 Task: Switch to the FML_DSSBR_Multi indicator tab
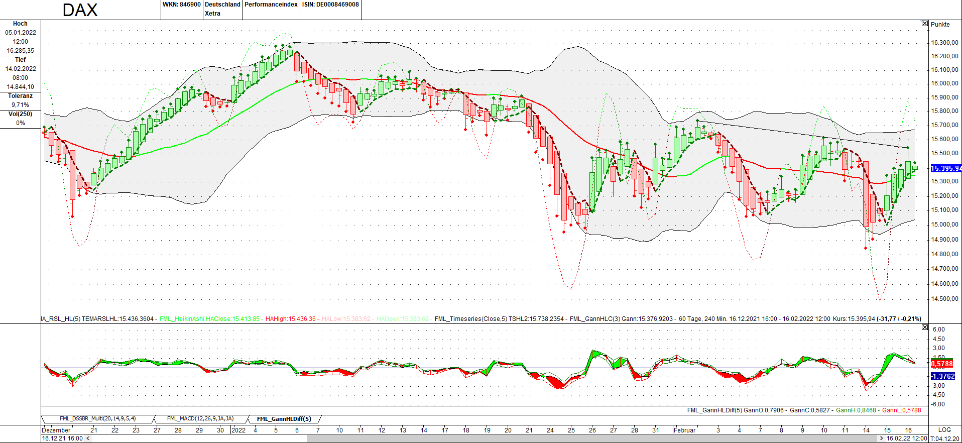pyautogui.click(x=97, y=419)
